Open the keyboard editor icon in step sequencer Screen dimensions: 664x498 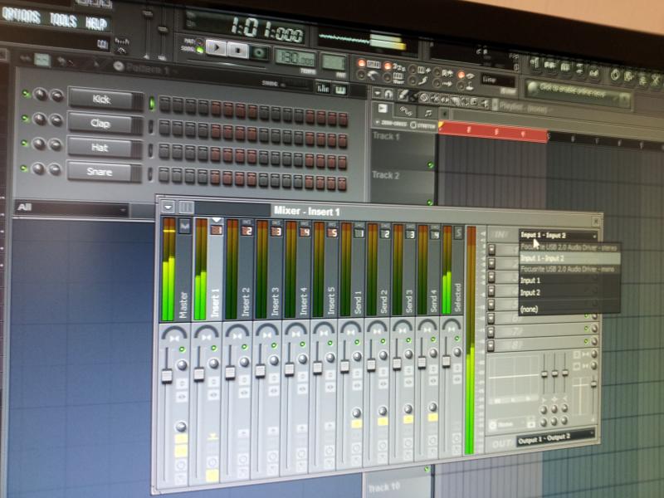click(340, 90)
